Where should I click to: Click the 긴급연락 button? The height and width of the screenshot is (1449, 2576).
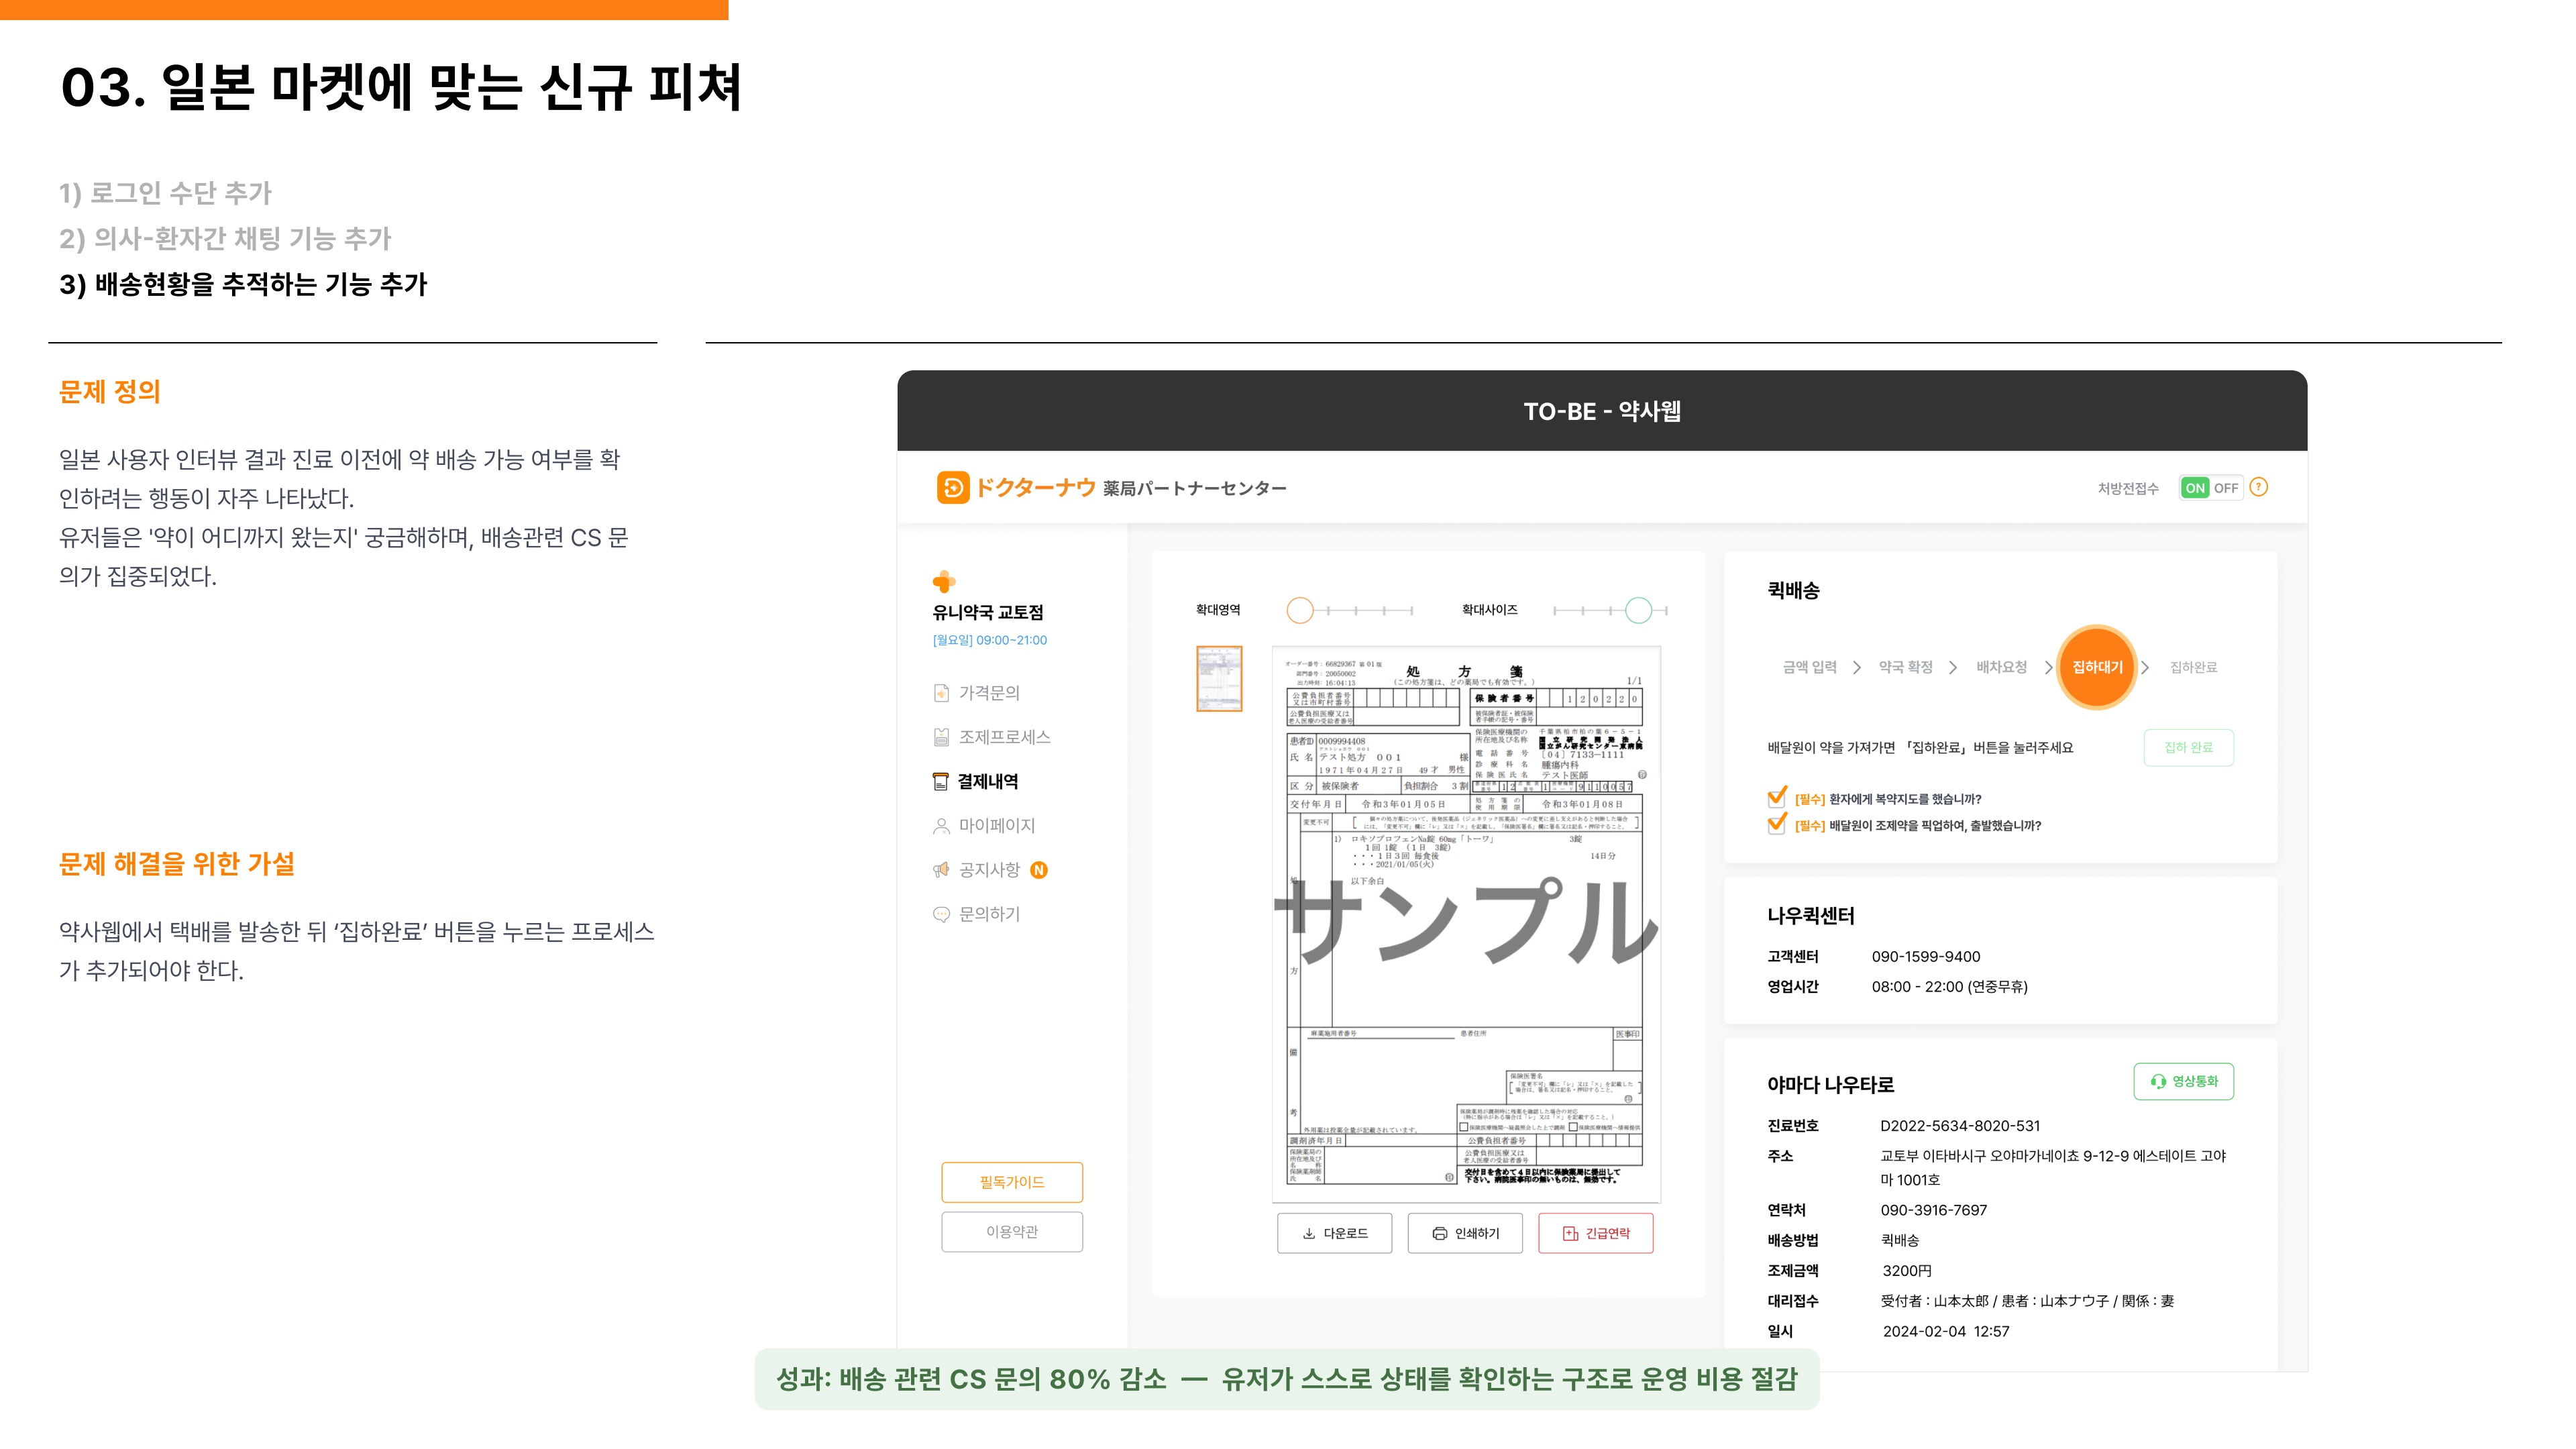click(1595, 1233)
